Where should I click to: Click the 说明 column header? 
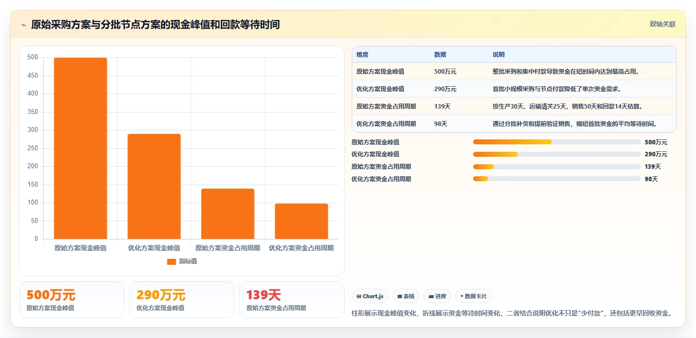click(498, 55)
